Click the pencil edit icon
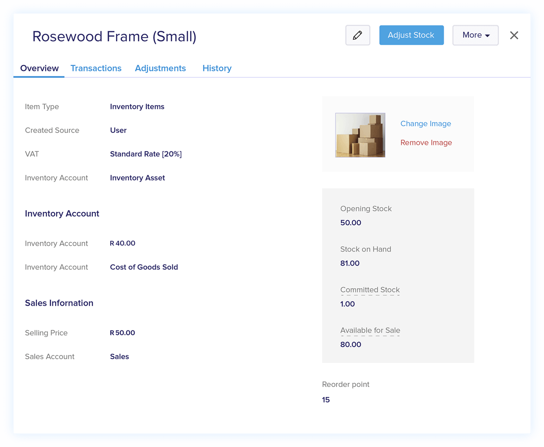The image size is (544, 447). (357, 35)
